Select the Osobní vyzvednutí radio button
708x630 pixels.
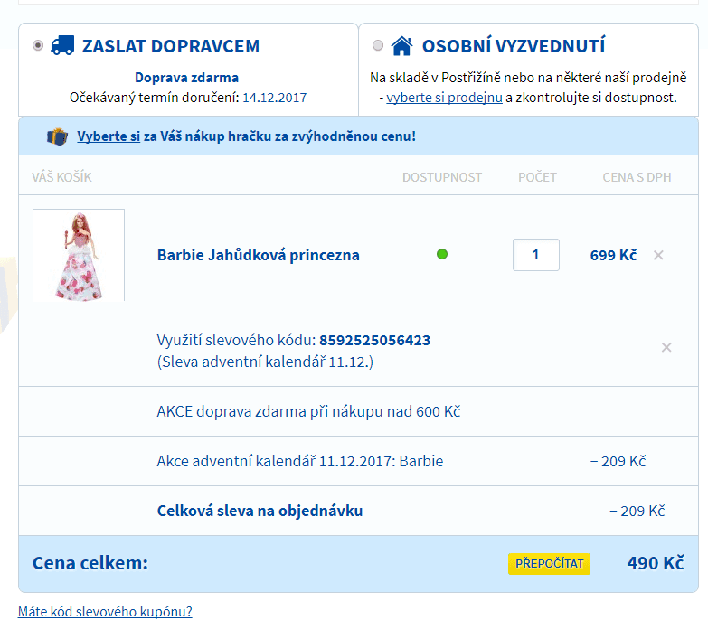pyautogui.click(x=378, y=45)
